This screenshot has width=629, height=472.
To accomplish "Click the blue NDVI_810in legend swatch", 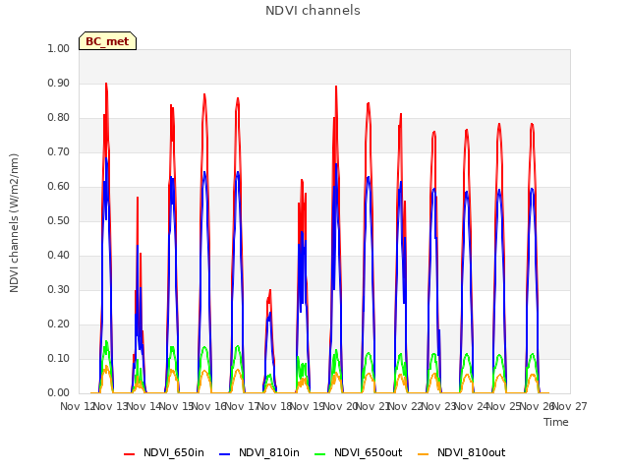I will click(x=225, y=454).
